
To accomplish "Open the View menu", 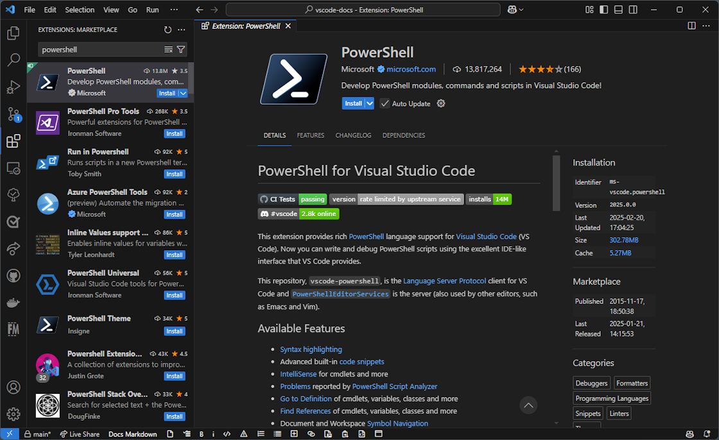I will pyautogui.click(x=110, y=10).
